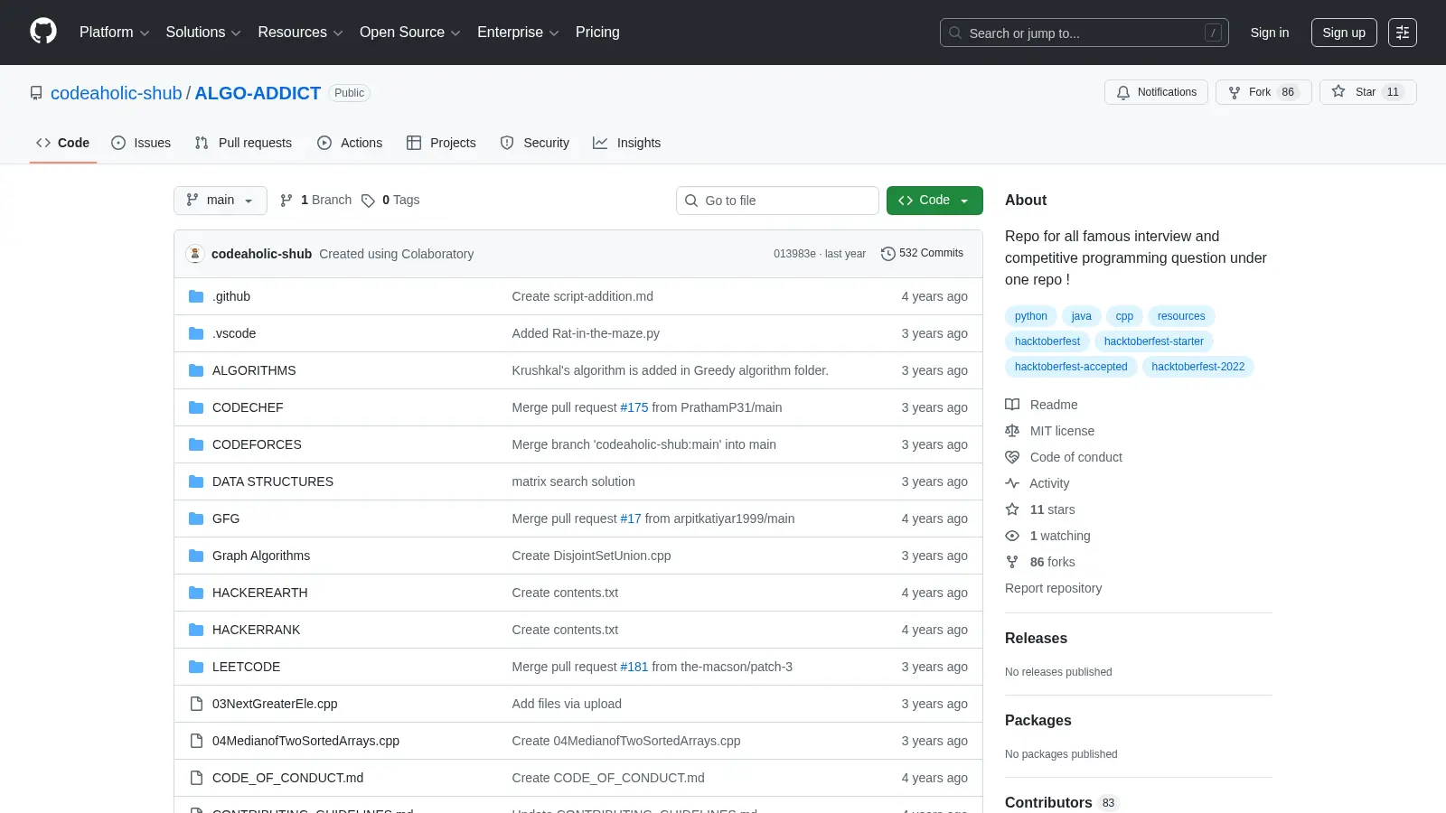Switch to the Pull requests tab
Image resolution: width=1446 pixels, height=813 pixels.
point(243,143)
